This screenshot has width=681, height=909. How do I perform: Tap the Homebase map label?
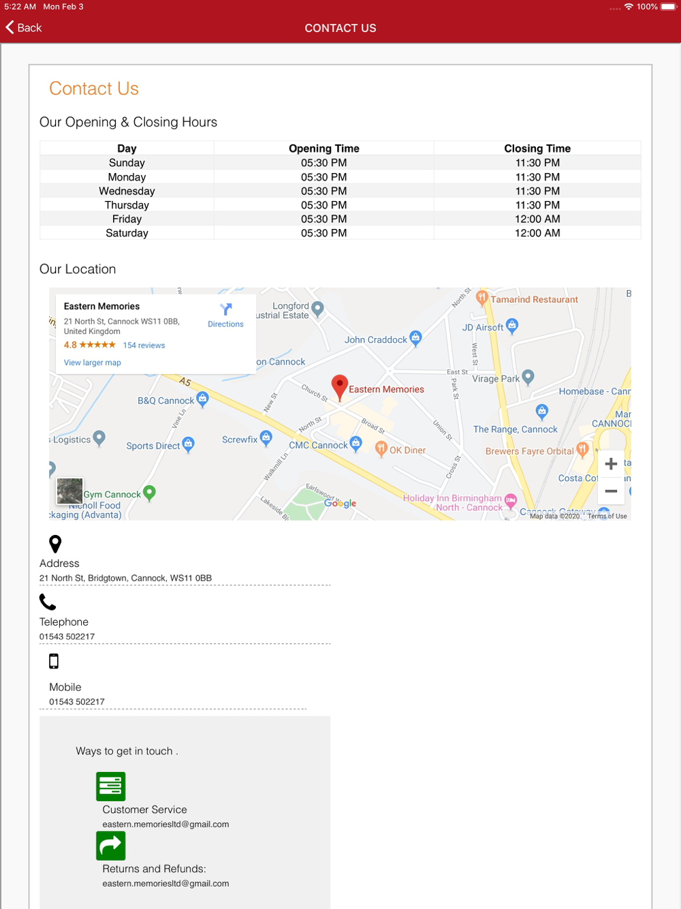click(595, 391)
